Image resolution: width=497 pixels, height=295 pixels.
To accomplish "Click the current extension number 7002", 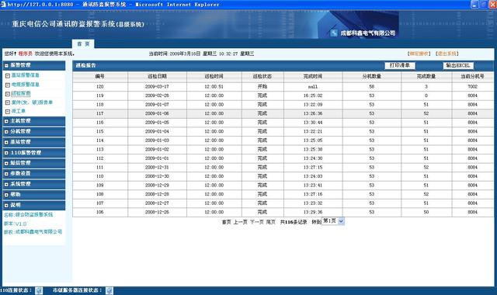I will pyautogui.click(x=472, y=86).
